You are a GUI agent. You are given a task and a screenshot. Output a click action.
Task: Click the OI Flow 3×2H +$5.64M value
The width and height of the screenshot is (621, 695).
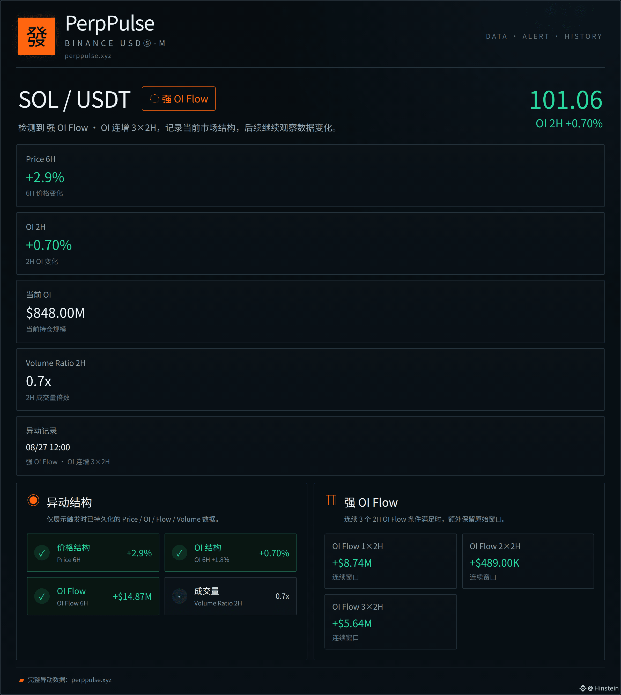[352, 623]
